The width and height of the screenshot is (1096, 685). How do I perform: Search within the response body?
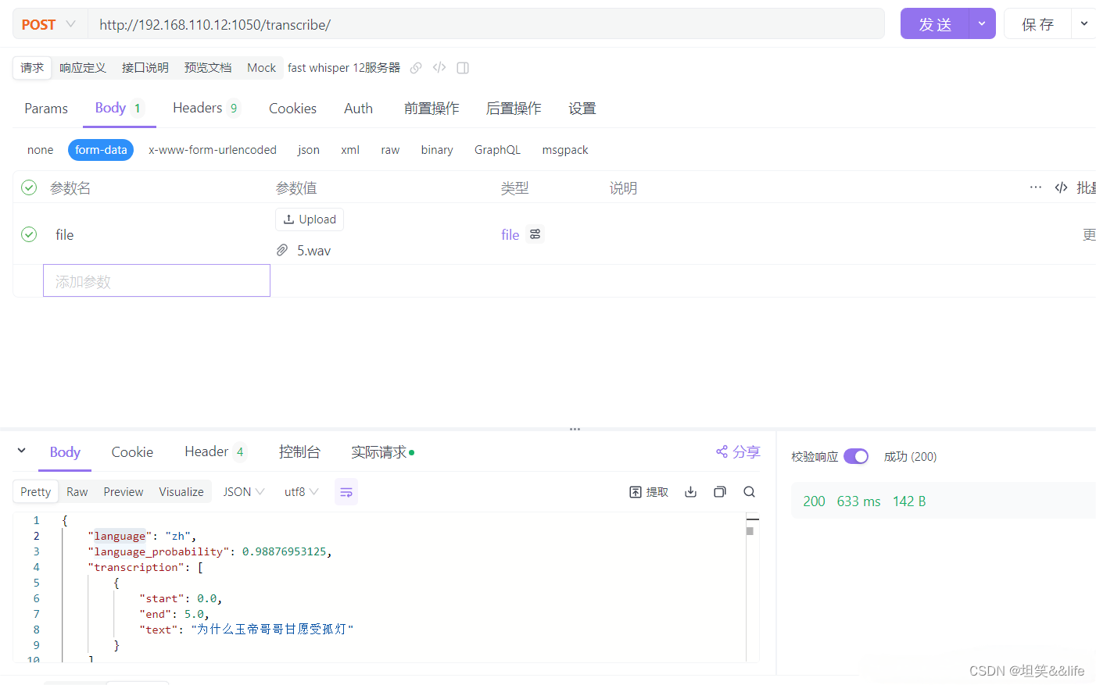coord(749,492)
